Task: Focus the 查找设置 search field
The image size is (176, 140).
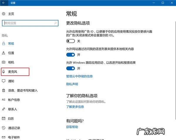Action: click(30, 23)
